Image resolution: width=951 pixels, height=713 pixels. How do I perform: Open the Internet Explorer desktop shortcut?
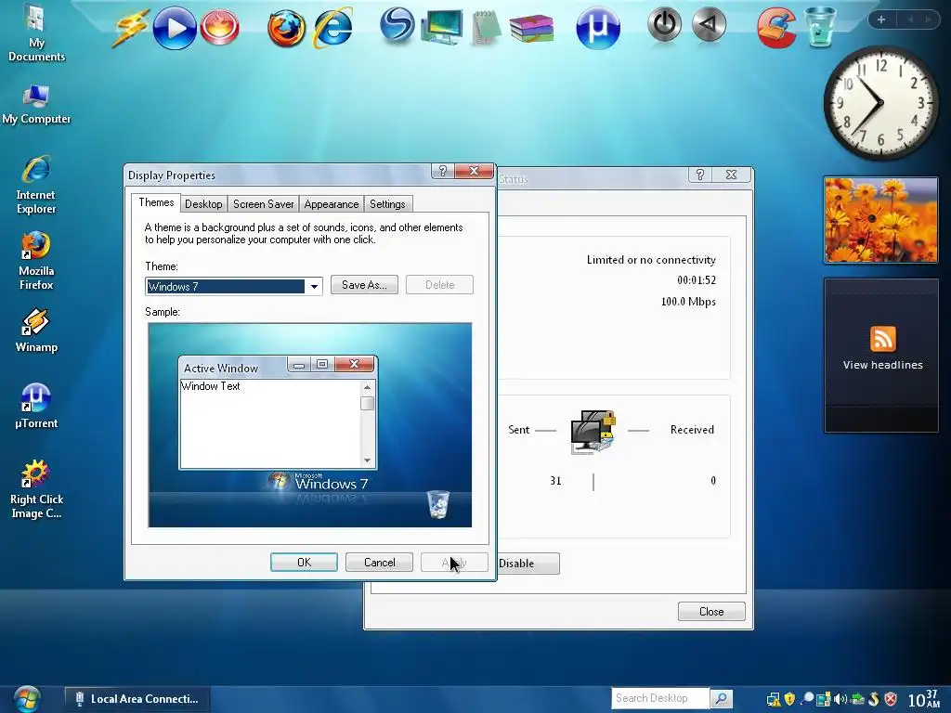point(36,185)
